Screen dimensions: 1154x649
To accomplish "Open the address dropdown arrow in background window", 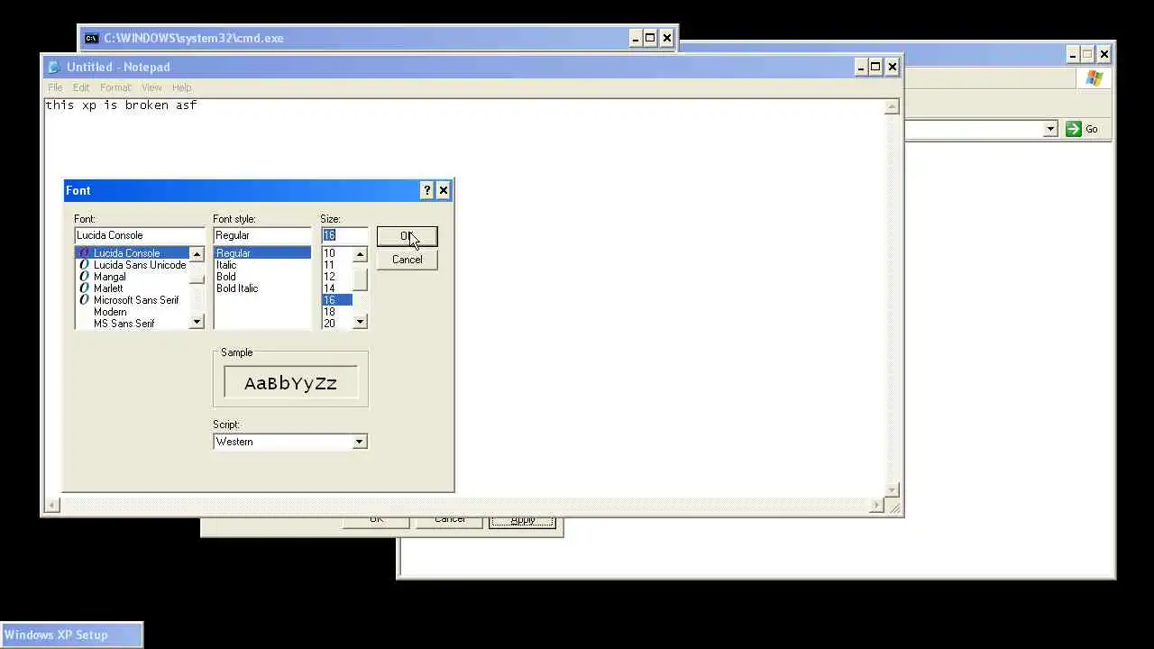I will (1050, 129).
